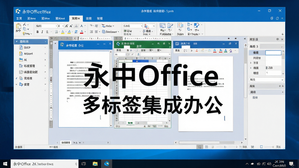Open File Explorer from the taskbar
This screenshot has width=299, height=168.
point(95,164)
